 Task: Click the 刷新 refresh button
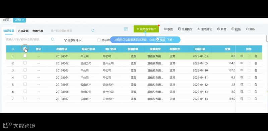(x=250, y=29)
